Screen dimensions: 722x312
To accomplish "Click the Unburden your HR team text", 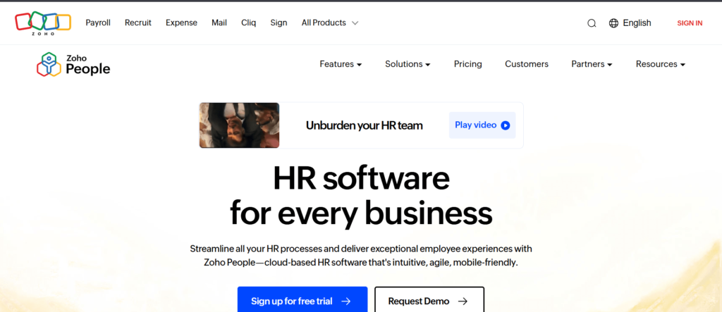I will tap(365, 125).
